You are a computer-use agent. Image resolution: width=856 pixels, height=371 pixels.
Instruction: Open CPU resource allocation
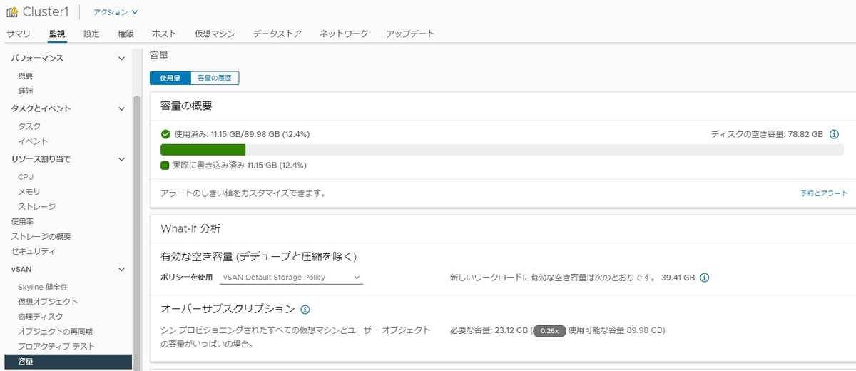[26, 176]
